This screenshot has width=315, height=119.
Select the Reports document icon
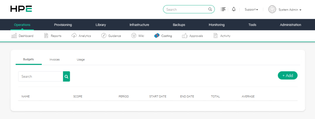click(46, 36)
